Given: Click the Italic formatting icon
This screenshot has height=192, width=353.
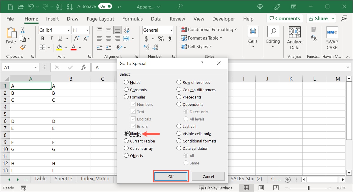Looking at the screenshot, I should click(x=51, y=39).
